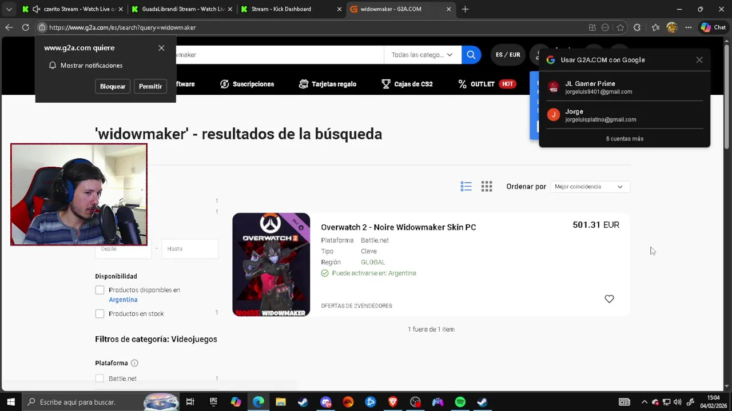
Task: Open browser settings and more menu
Action: coord(689,27)
